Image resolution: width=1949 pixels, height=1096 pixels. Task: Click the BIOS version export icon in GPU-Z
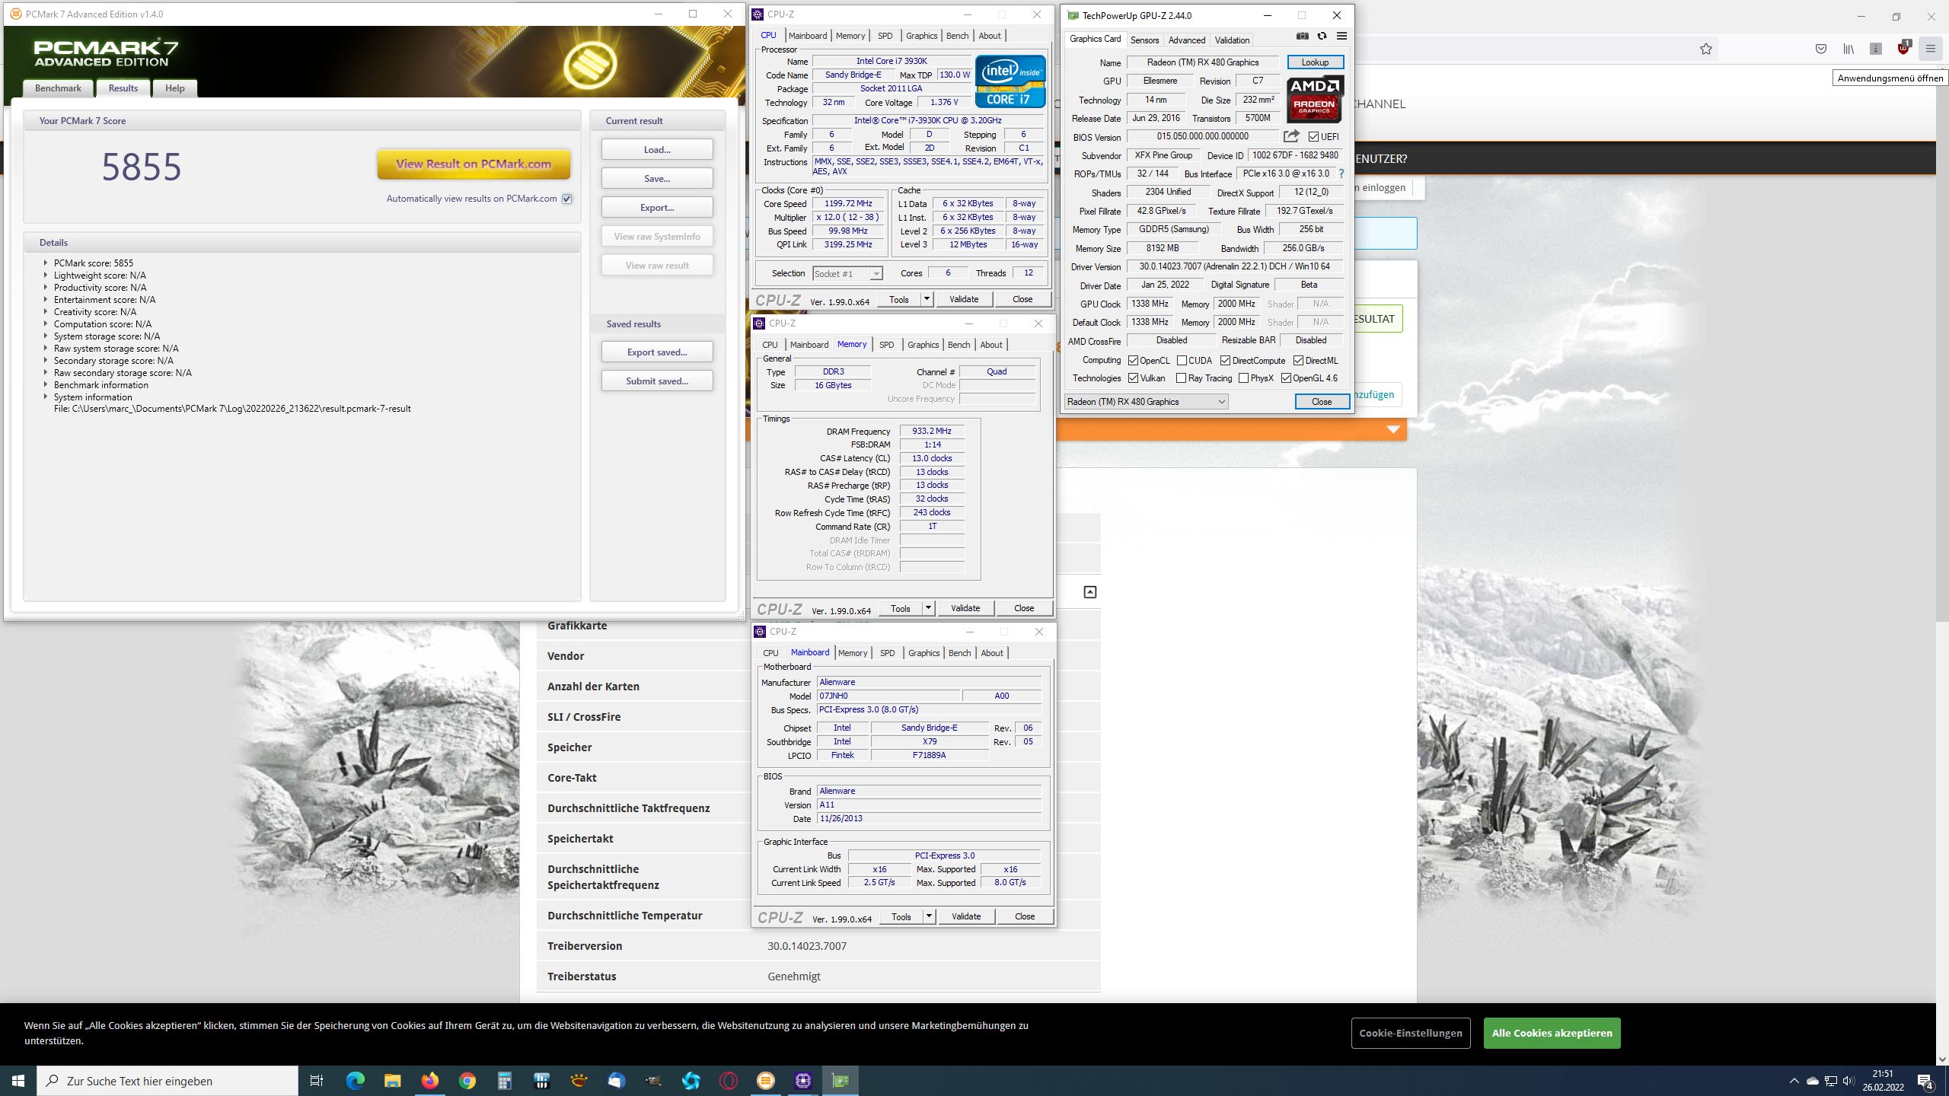pyautogui.click(x=1291, y=136)
